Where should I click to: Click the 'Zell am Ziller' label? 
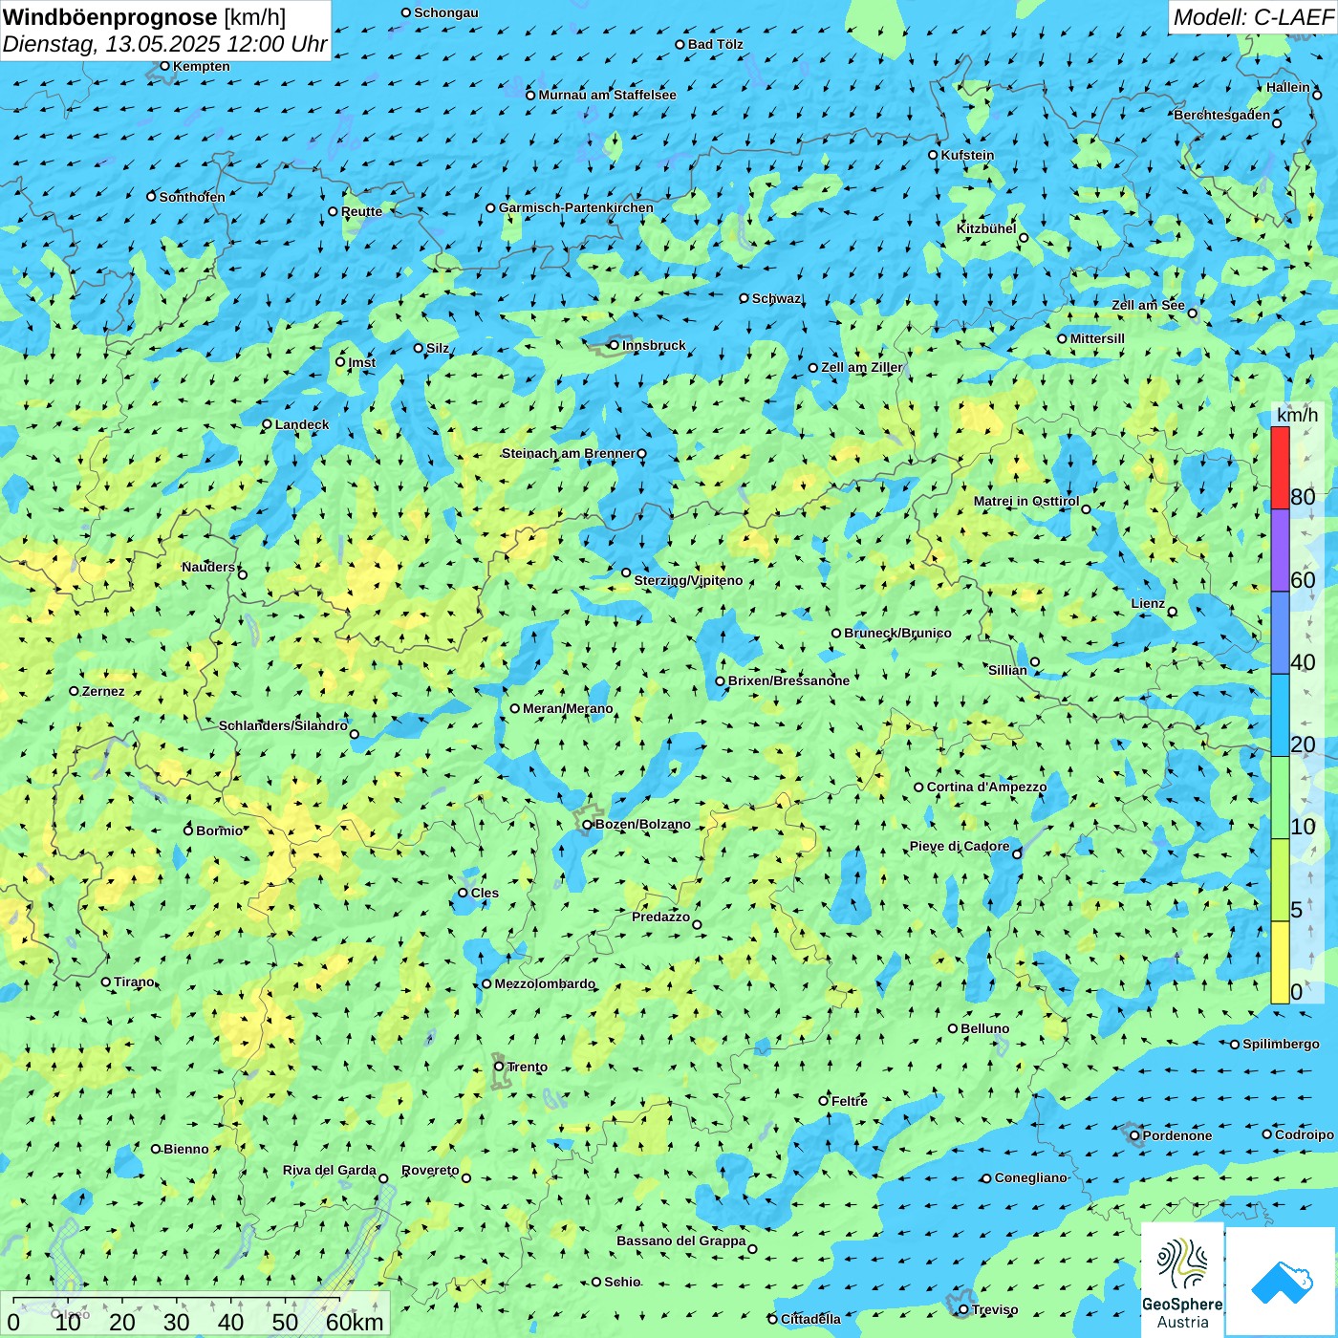(862, 367)
